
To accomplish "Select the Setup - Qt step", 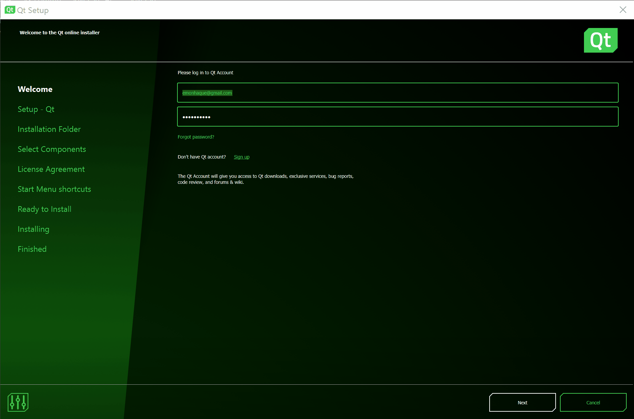I will tap(36, 109).
